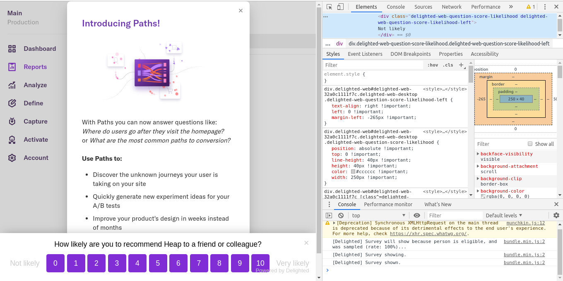Click the console Filter input field
The width and height of the screenshot is (563, 281).
point(455,215)
